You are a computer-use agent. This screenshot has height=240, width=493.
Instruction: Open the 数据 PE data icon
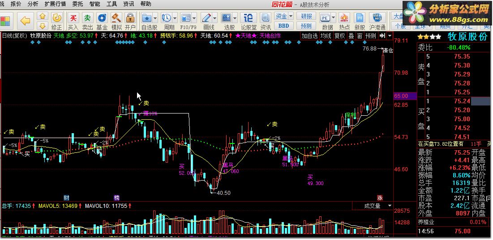[325, 17]
